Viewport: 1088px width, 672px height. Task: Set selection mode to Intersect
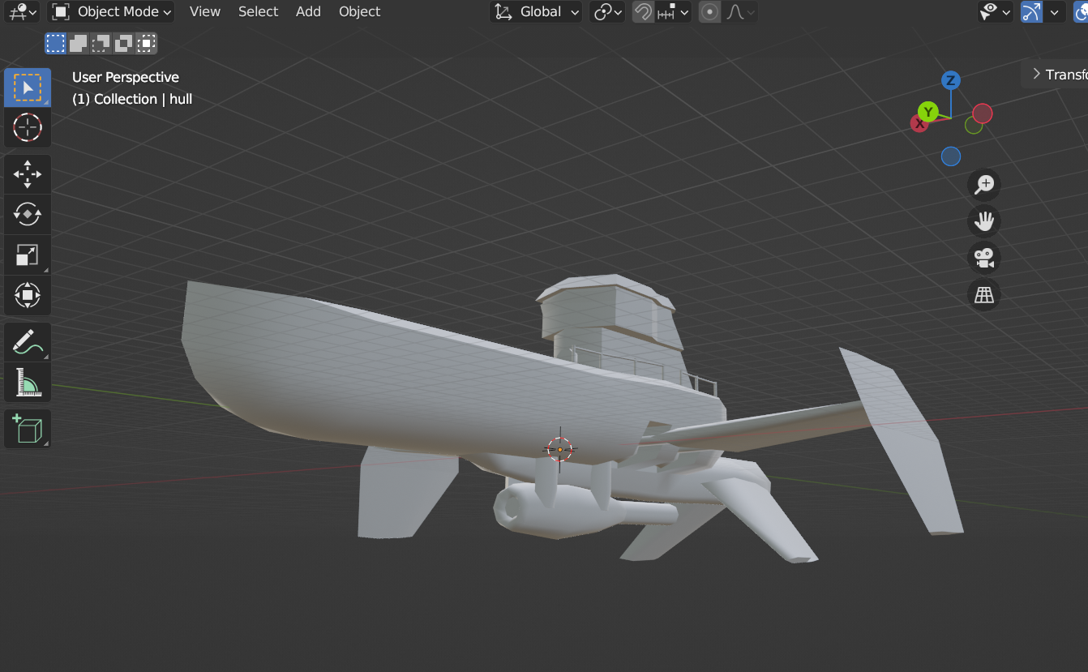[146, 43]
